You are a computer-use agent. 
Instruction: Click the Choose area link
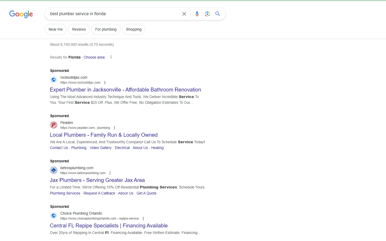click(94, 57)
